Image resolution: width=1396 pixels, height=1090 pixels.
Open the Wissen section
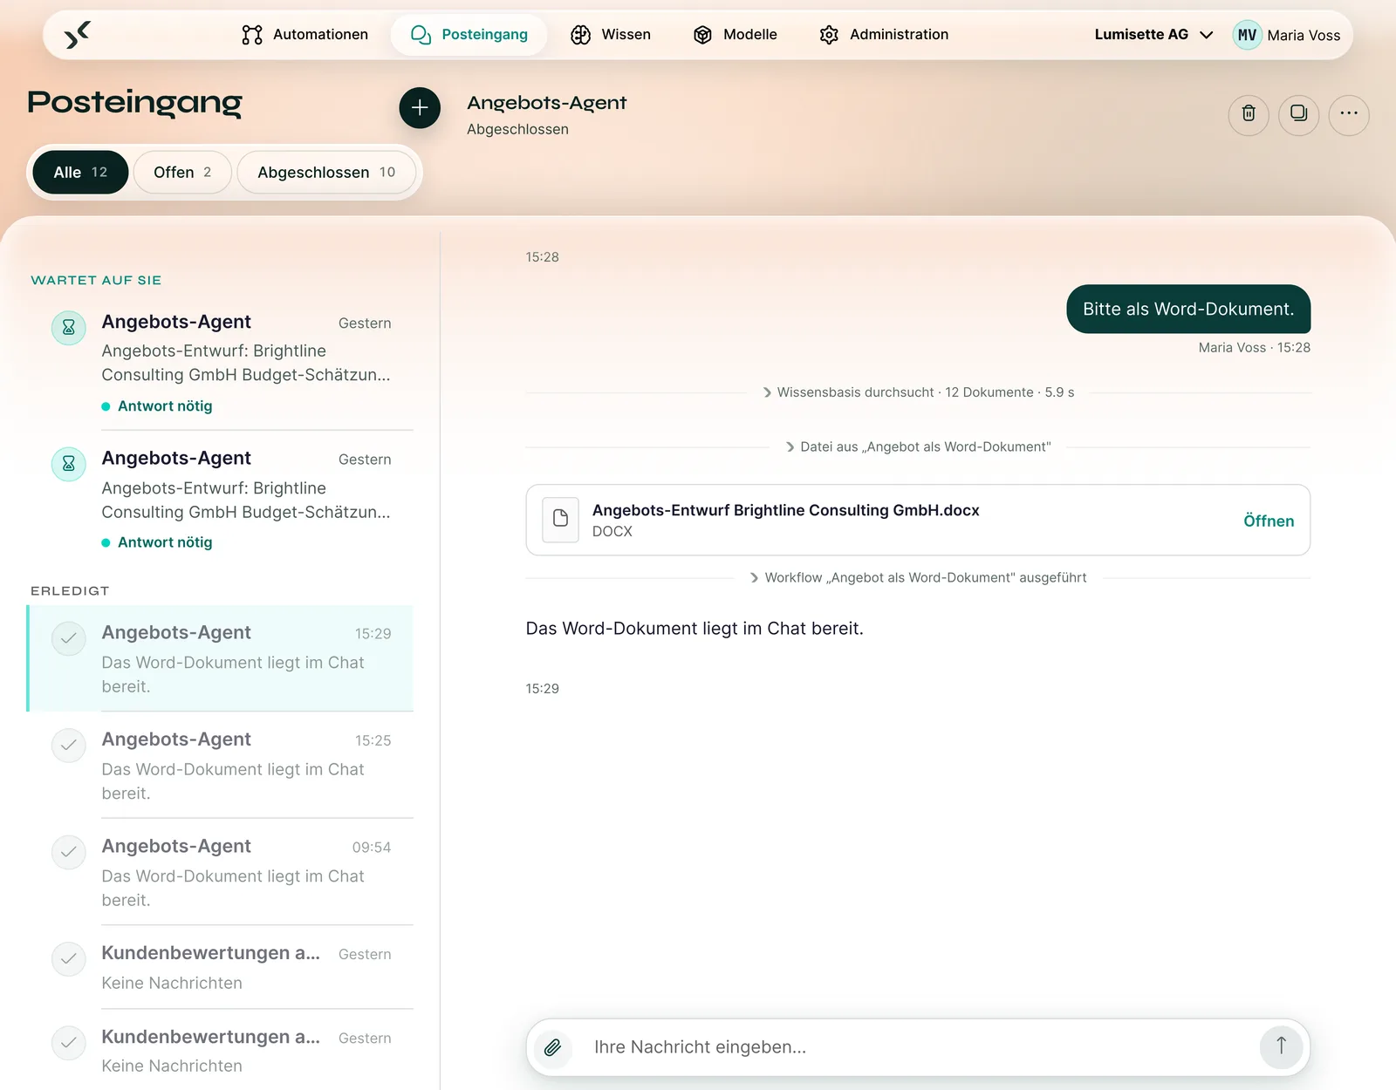pyautogui.click(x=611, y=35)
